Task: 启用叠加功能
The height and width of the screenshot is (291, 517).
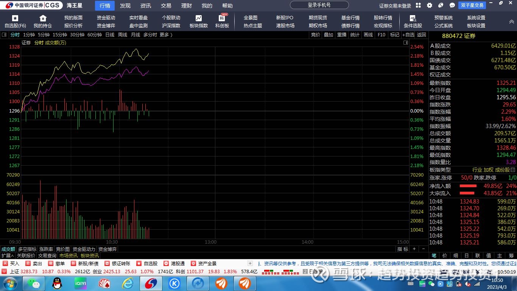Action: (329, 34)
